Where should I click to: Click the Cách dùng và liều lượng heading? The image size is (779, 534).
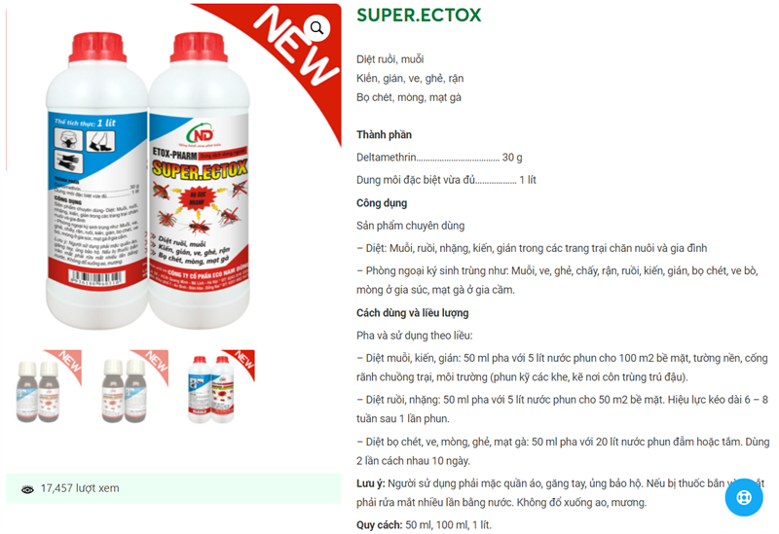point(412,313)
